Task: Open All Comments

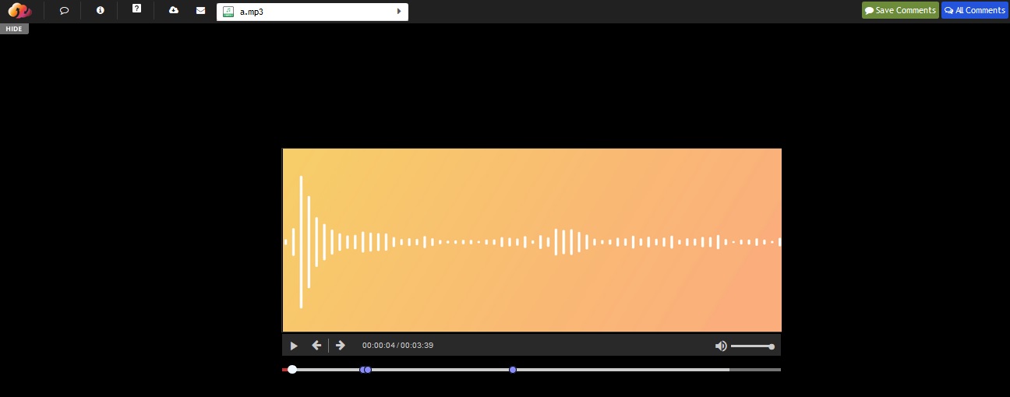Action: pos(975,10)
